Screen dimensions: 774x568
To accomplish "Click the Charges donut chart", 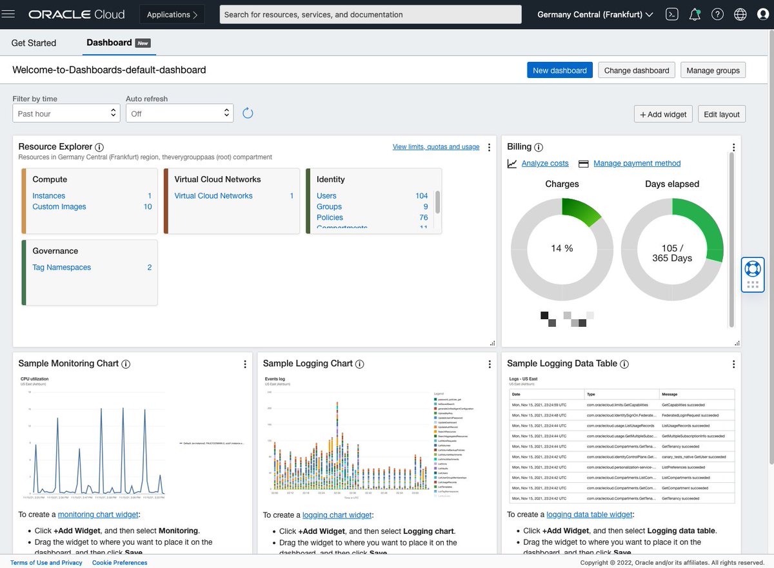I will 562,248.
